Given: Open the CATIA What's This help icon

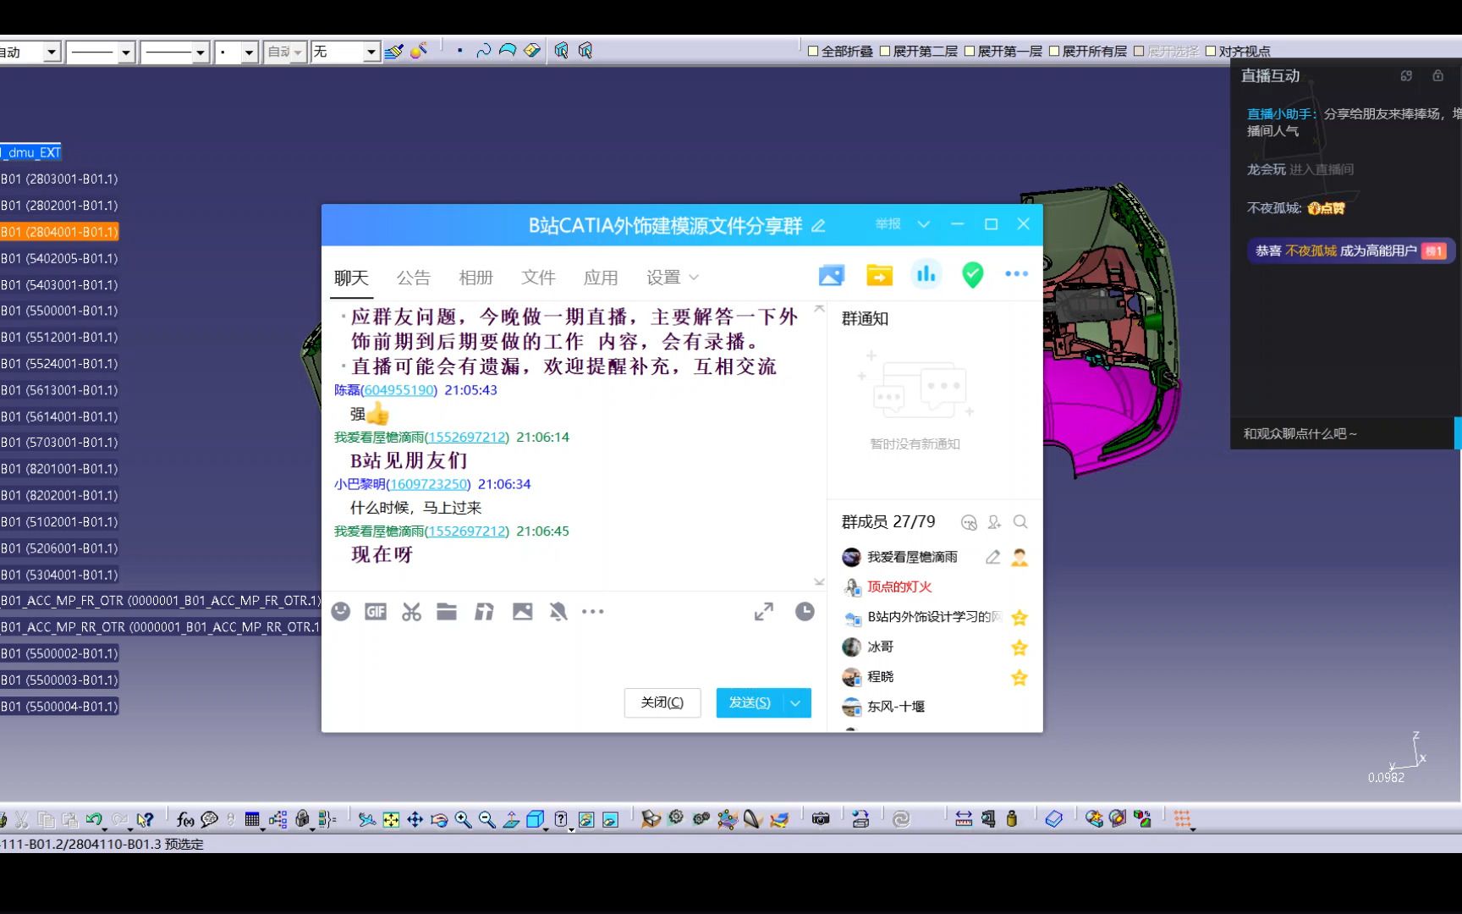Looking at the screenshot, I should tap(146, 818).
